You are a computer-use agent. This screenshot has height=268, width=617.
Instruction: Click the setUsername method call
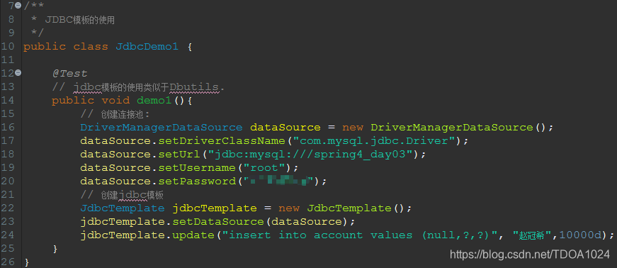tap(197, 168)
